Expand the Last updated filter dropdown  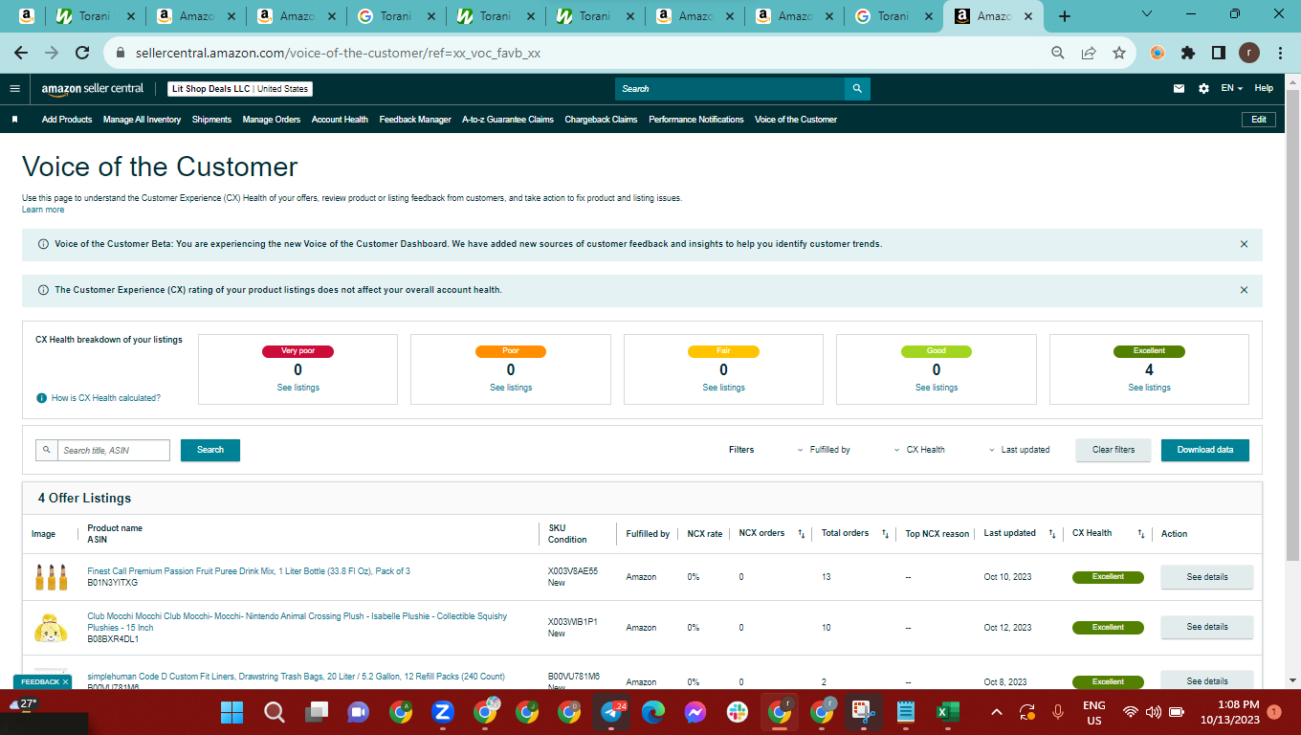(x=1019, y=450)
